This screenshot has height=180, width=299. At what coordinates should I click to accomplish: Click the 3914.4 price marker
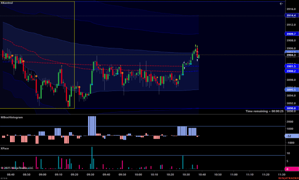[x=291, y=15]
